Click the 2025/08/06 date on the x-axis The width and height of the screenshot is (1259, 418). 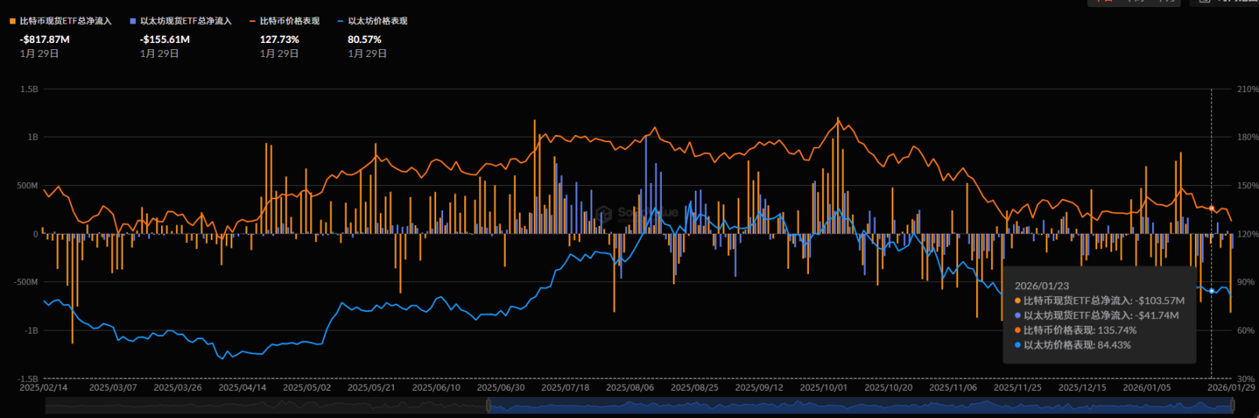[x=630, y=388]
